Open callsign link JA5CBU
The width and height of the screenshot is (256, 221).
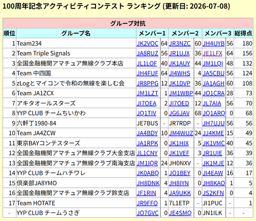[x=213, y=73]
